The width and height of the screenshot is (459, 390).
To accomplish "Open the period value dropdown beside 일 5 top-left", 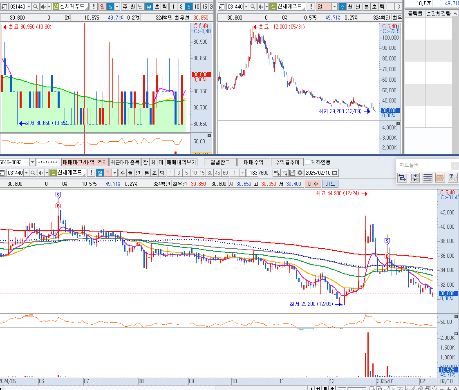I will point(117,7).
